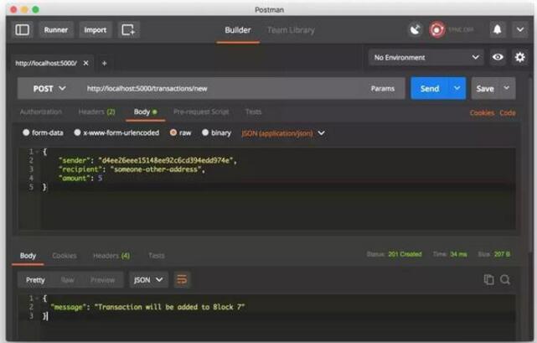Click the new window plus icon

click(128, 30)
